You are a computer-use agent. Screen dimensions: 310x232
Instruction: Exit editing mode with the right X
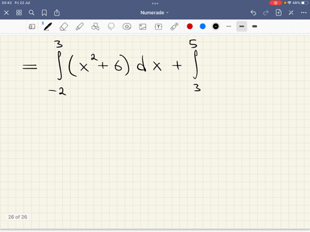pyautogui.click(x=291, y=13)
